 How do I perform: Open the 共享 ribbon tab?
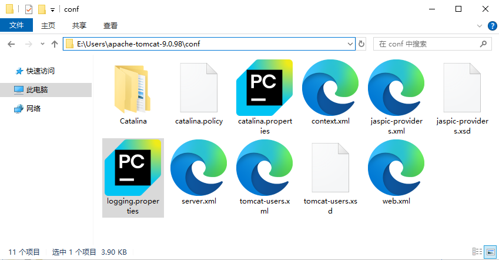(79, 25)
